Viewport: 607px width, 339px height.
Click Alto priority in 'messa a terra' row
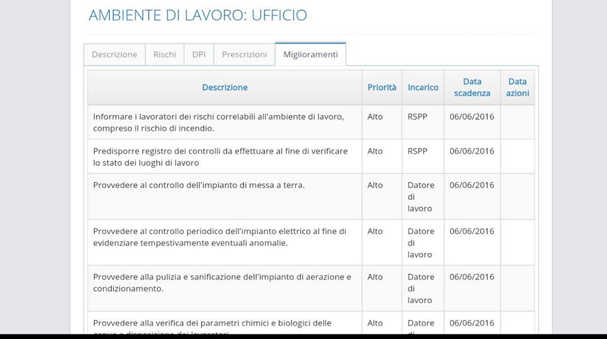tap(375, 185)
